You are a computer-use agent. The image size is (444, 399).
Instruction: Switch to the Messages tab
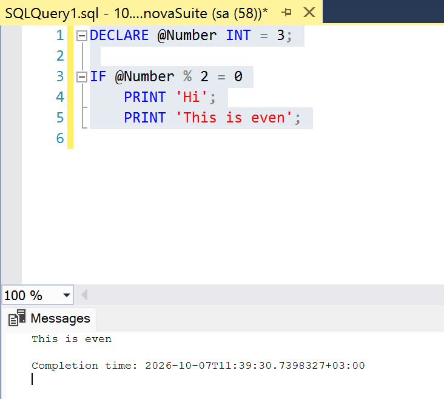point(49,319)
